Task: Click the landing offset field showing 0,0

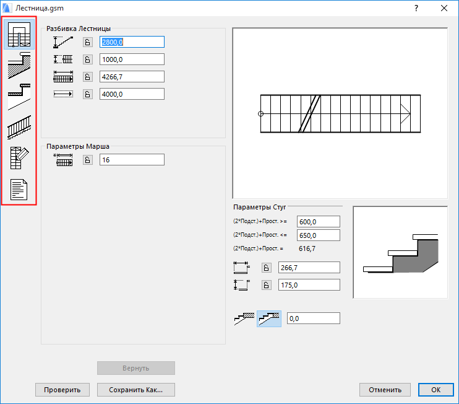Action: (x=314, y=318)
